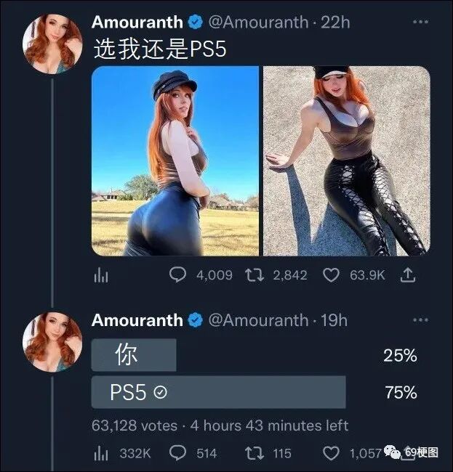Open the first tweet's three-dot menu
The height and width of the screenshot is (472, 453).
pos(420,22)
